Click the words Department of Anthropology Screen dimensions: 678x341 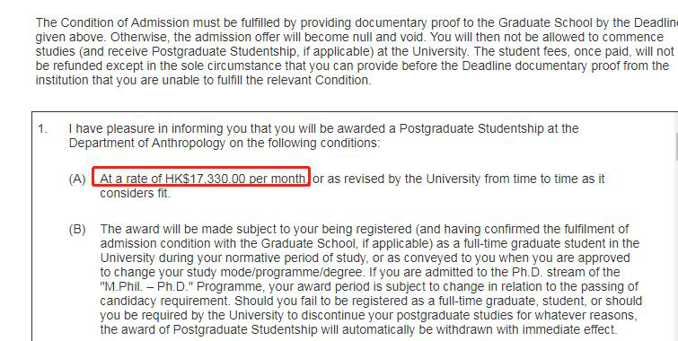(147, 143)
